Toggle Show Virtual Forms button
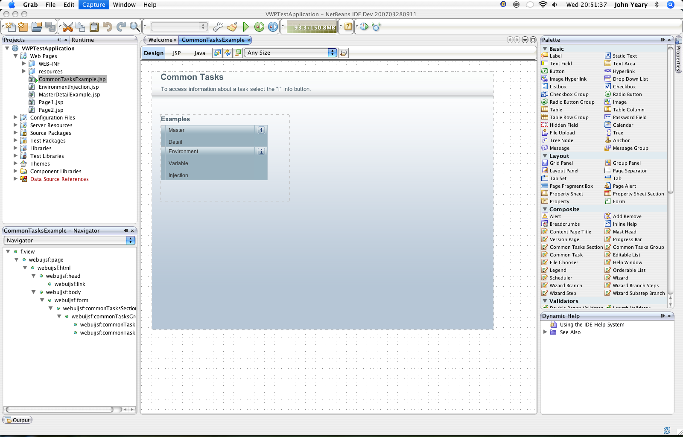The width and height of the screenshot is (683, 437). coord(238,53)
